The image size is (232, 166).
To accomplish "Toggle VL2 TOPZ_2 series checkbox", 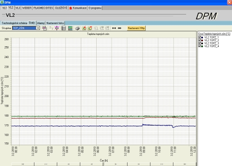I will (200, 40).
